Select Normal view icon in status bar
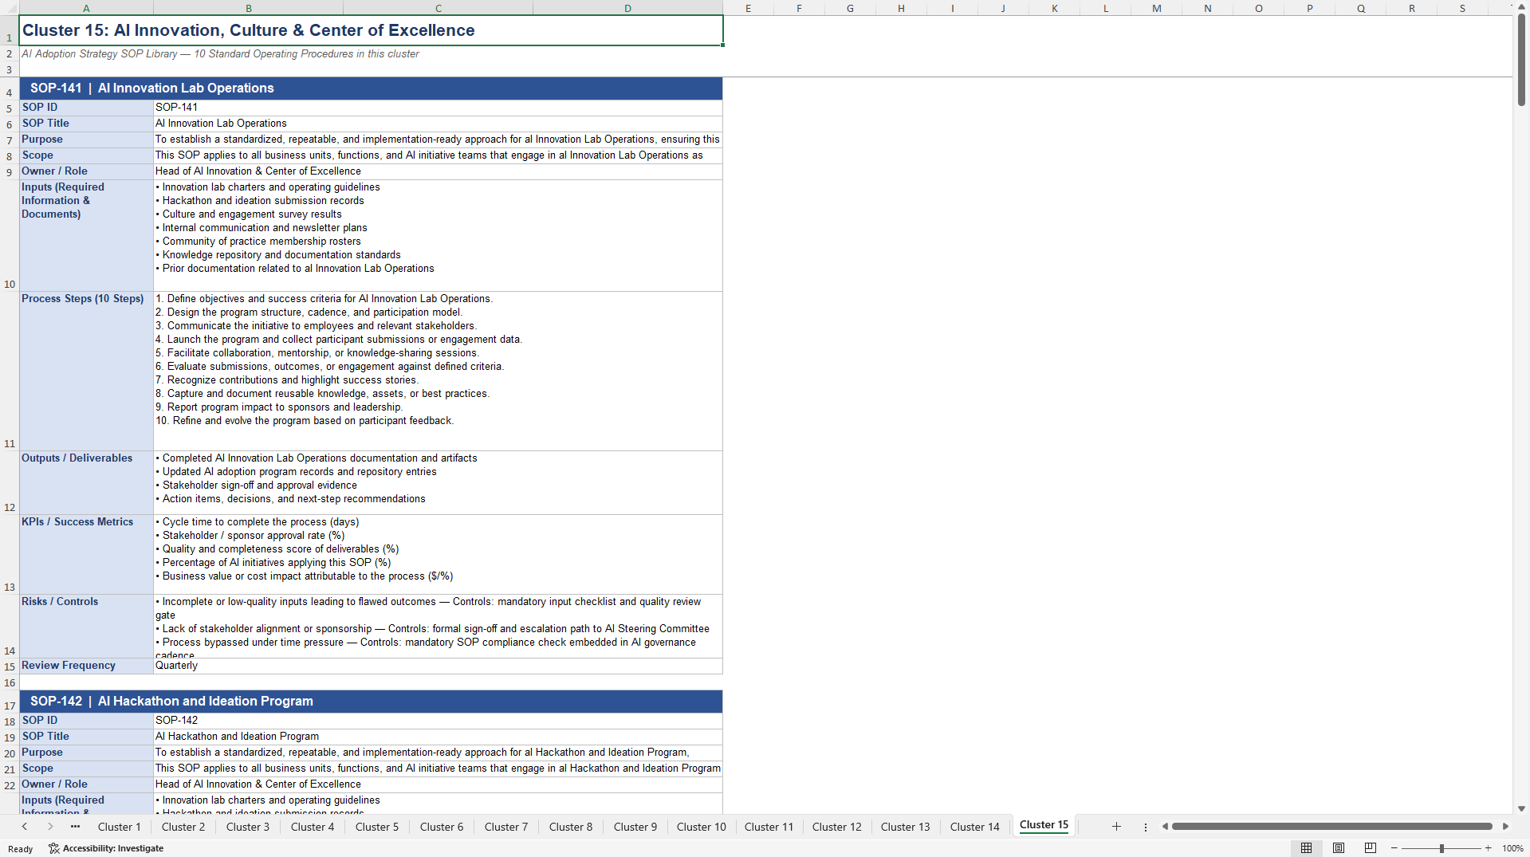This screenshot has width=1530, height=857. tap(1306, 848)
